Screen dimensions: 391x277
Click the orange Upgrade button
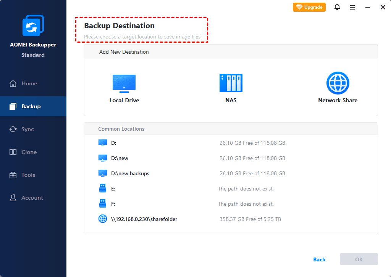[309, 7]
